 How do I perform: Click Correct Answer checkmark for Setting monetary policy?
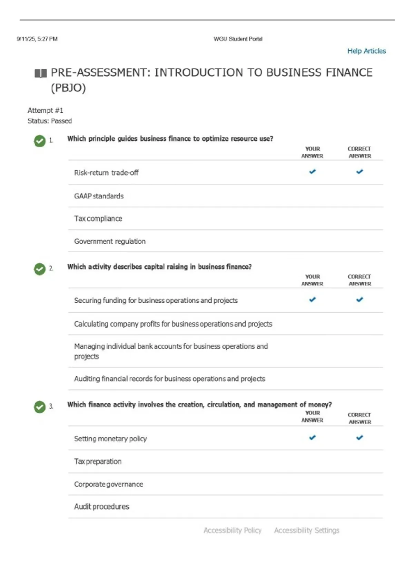click(359, 437)
